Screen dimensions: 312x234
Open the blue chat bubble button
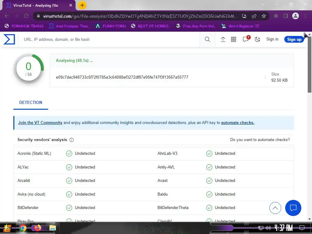point(293,208)
